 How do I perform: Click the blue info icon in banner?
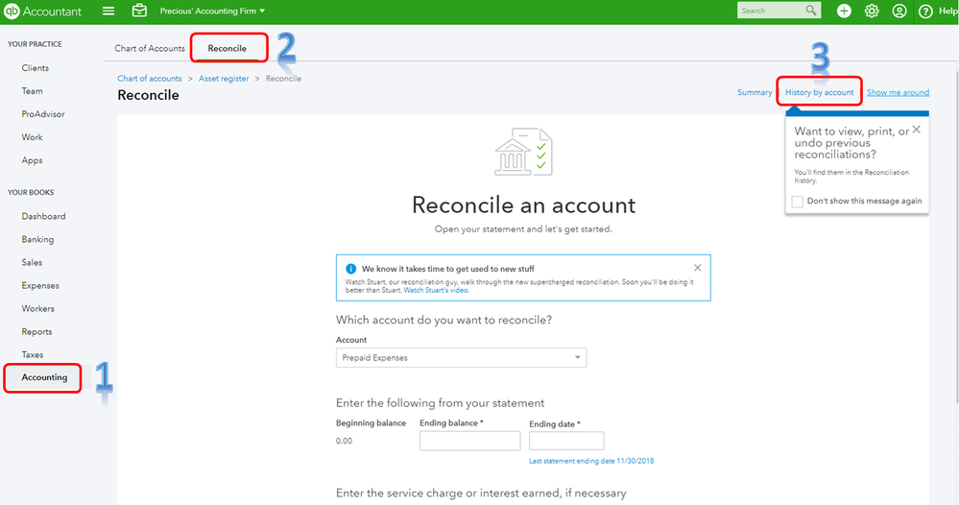pos(351,269)
